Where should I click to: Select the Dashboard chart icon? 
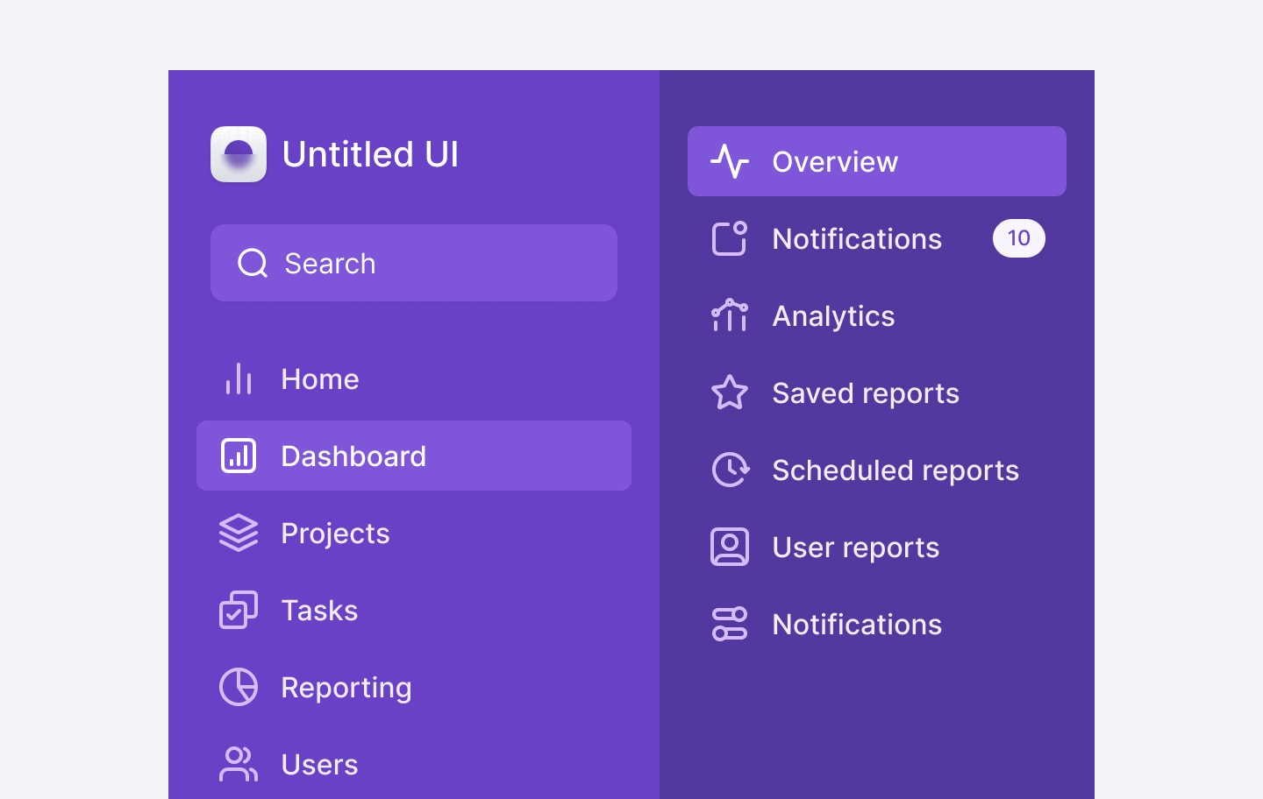click(237, 456)
